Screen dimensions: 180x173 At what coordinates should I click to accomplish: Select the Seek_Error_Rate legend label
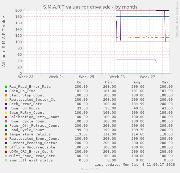26,104
